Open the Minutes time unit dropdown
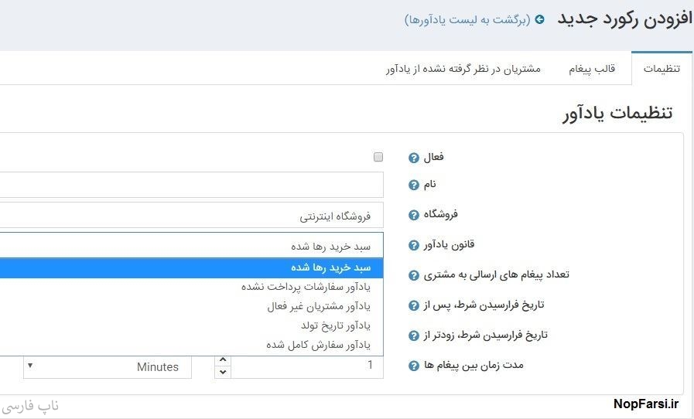 (107, 366)
